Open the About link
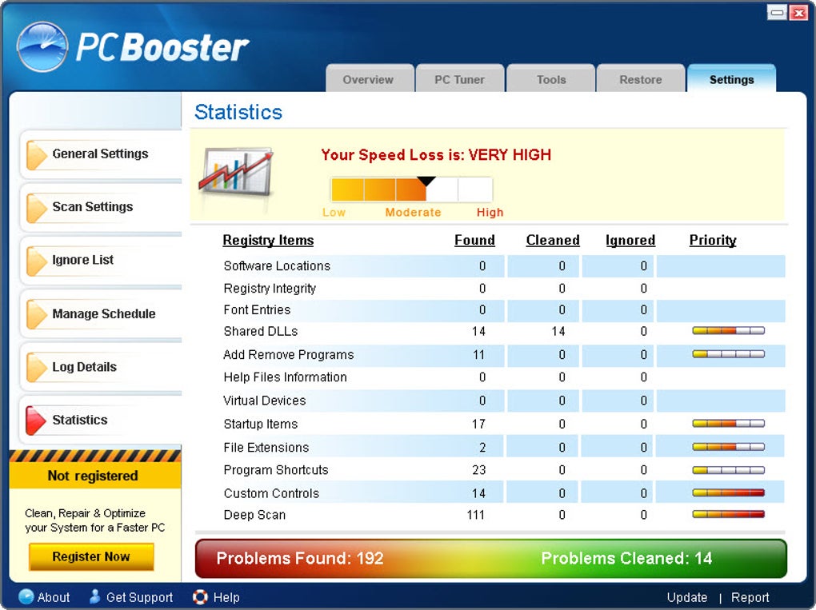The width and height of the screenshot is (816, 610). 53,597
